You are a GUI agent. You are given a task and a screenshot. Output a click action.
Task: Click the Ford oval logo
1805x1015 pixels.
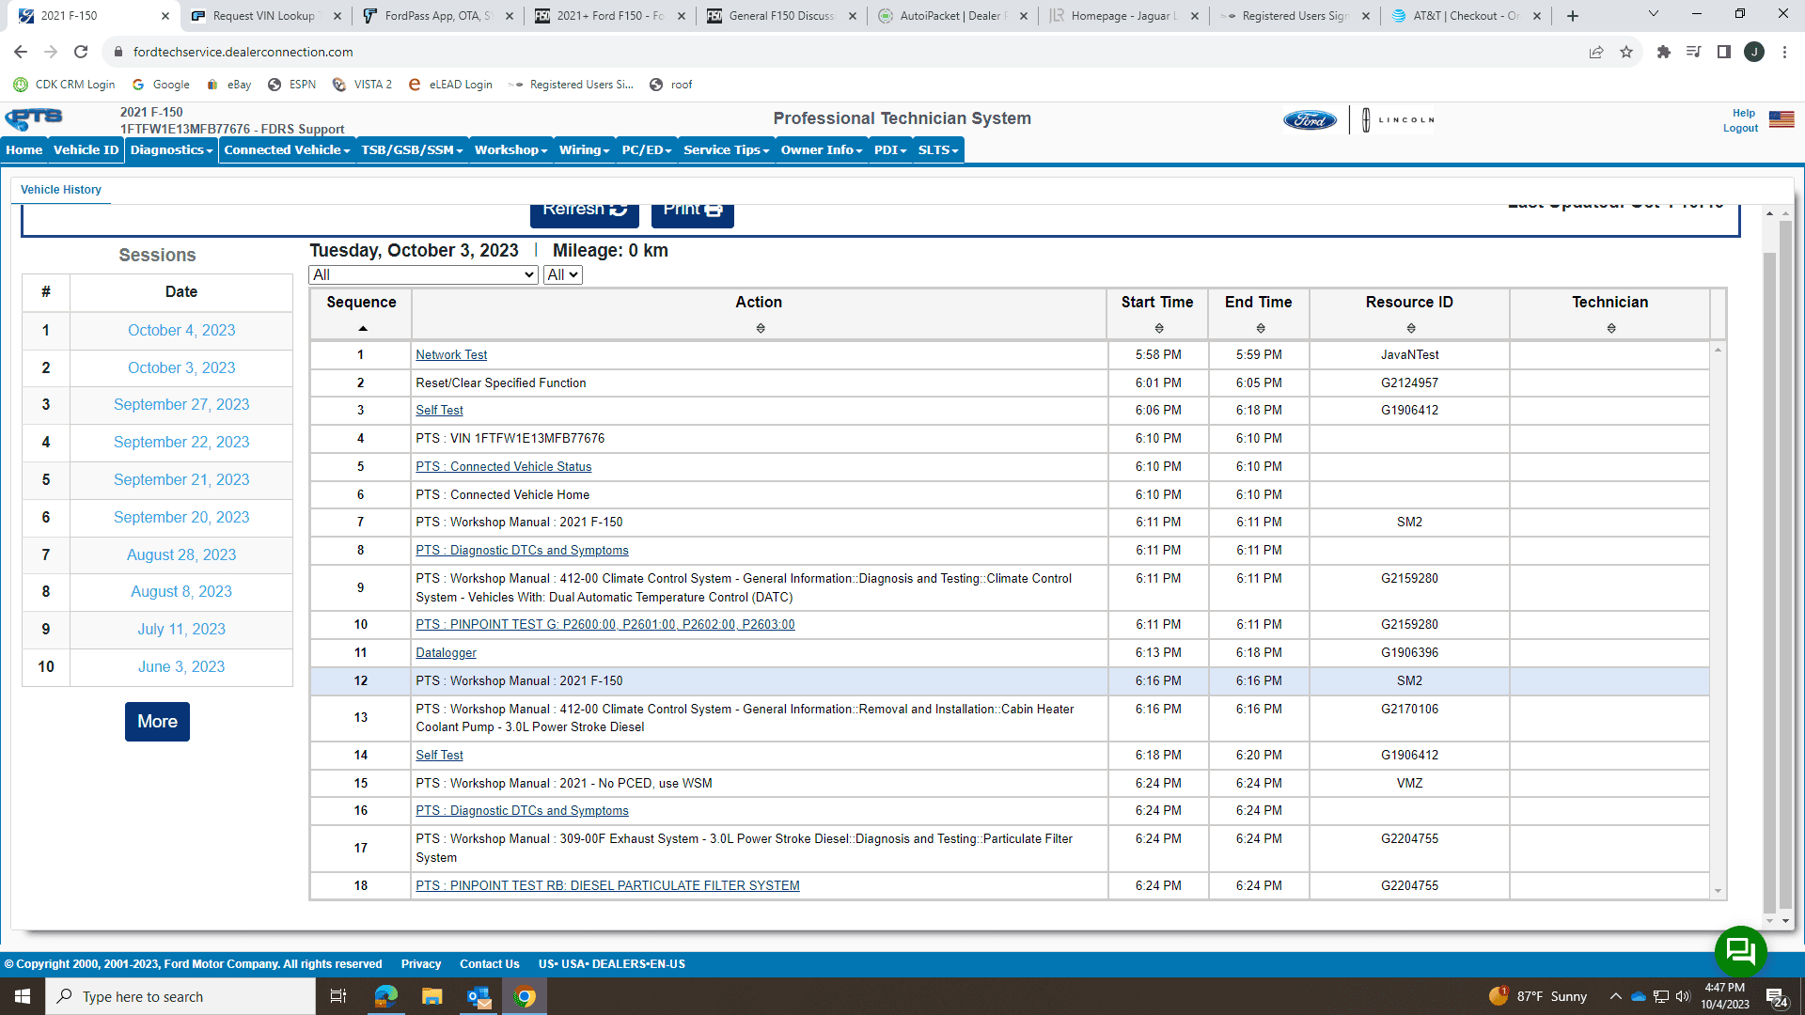tap(1310, 120)
